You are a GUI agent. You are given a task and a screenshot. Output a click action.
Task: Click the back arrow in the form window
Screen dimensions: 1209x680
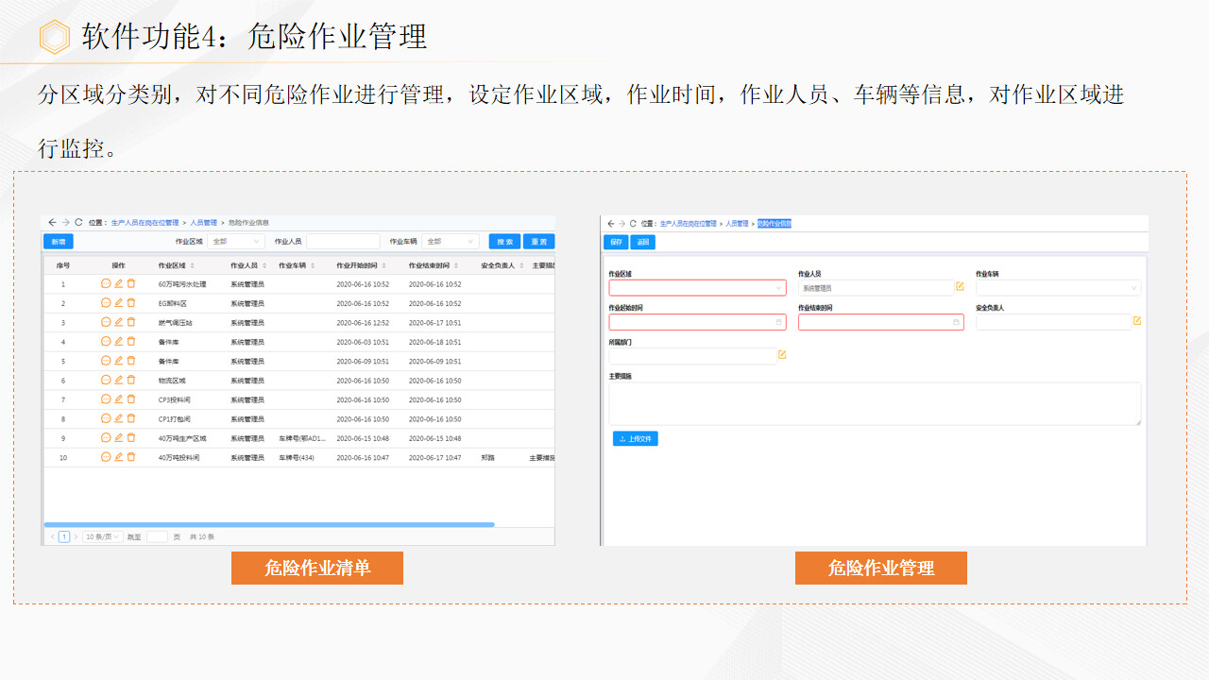tap(610, 224)
